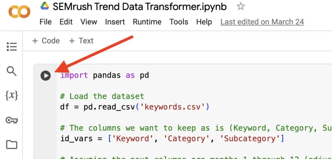
Task: Open the Insert menu
Action: tap(115, 22)
